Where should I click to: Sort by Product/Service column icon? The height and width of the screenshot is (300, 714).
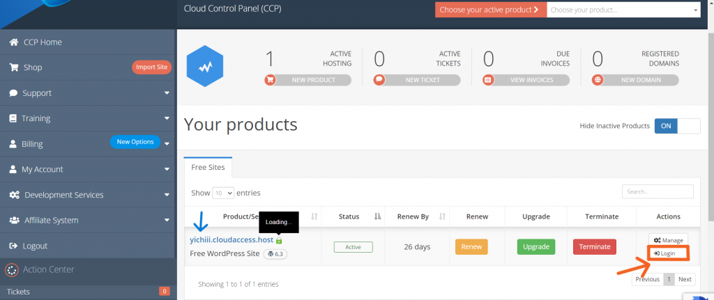pyautogui.click(x=314, y=216)
